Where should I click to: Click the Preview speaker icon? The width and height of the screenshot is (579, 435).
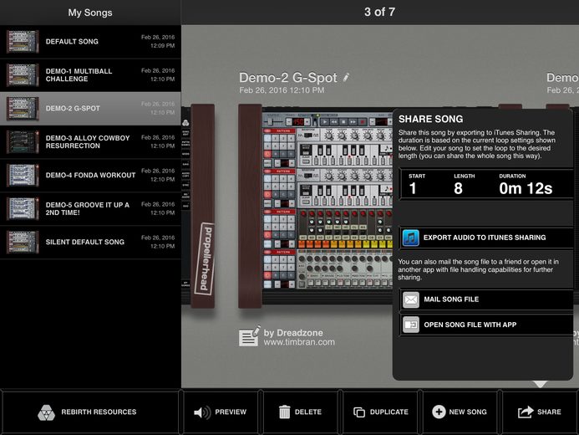coord(202,412)
